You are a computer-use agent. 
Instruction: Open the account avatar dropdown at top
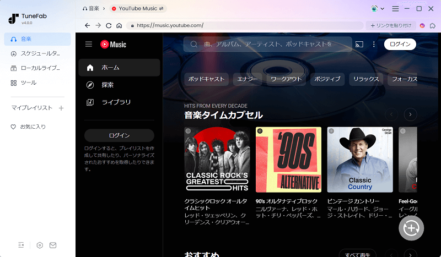[x=377, y=9]
